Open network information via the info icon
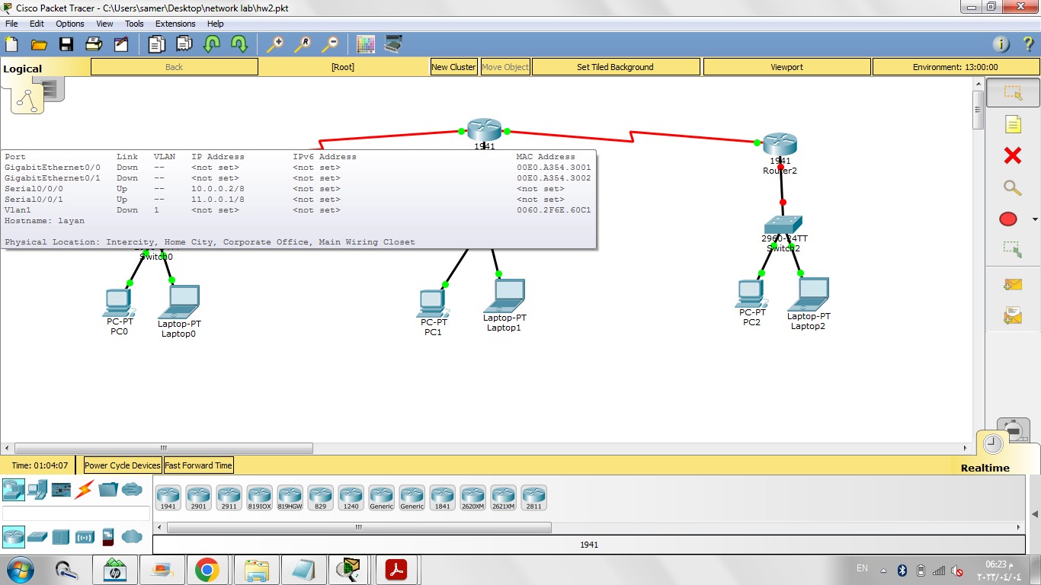The image size is (1041, 585). coord(1001,44)
